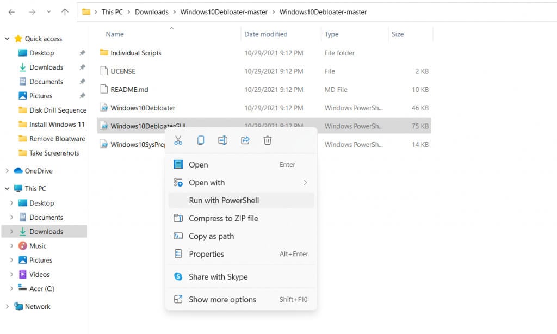Click the Delete trash can icon

point(267,140)
